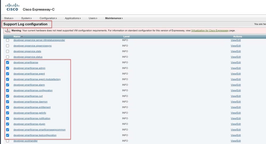Viewport: 266px width, 144px height.
Task: Click View/Edit for developer.smartlicense.curl
Action: [236, 96]
